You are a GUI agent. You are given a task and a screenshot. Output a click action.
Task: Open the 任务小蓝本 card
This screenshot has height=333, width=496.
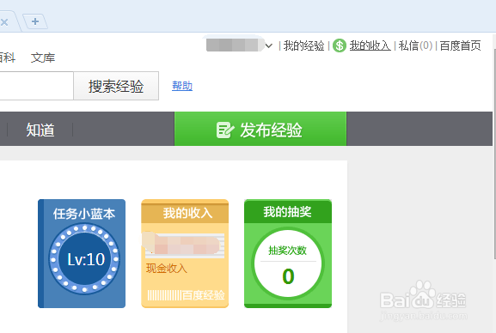[82, 253]
